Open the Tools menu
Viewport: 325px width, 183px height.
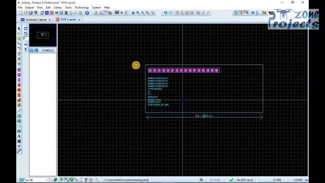[68, 8]
